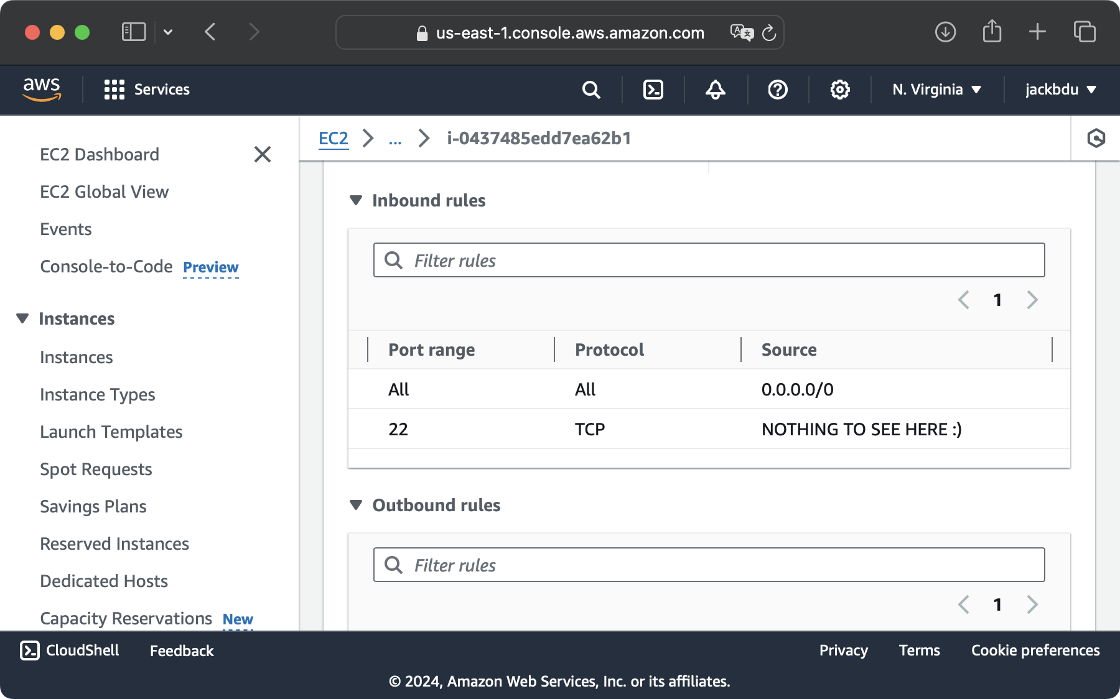Open CloudShell from the bottom status bar
Image resolution: width=1120 pixels, height=699 pixels.
[69, 650]
